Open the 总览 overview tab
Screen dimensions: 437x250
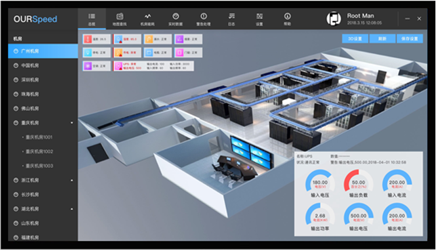(x=91, y=18)
